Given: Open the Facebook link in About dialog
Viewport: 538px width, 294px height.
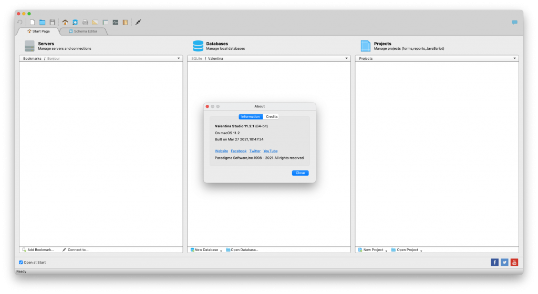Looking at the screenshot, I should tap(239, 151).
